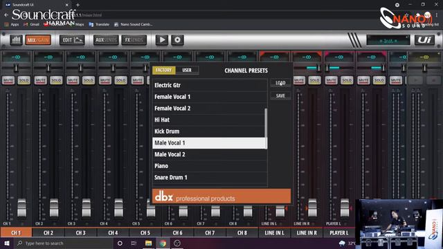Solo channel CH 2

pos(56,80)
